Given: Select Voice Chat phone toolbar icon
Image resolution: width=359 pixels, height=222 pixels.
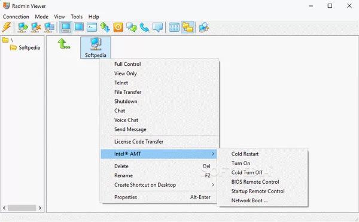Looking at the screenshot, I should point(144,28).
